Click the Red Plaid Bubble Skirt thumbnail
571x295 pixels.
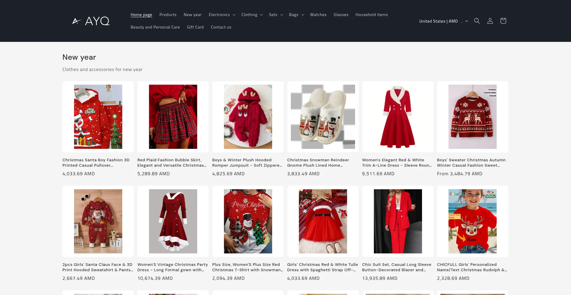pyautogui.click(x=173, y=117)
